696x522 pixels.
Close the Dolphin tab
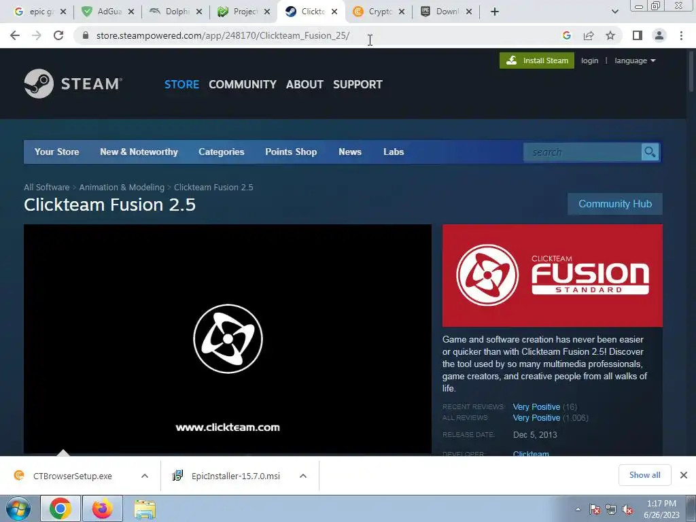199,12
